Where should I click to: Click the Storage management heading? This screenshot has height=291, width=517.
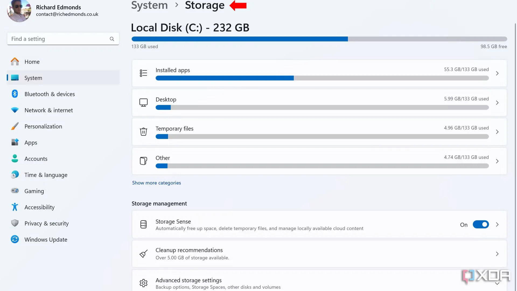point(159,204)
